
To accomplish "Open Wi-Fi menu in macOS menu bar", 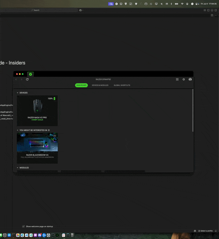I will click(x=182, y=4).
